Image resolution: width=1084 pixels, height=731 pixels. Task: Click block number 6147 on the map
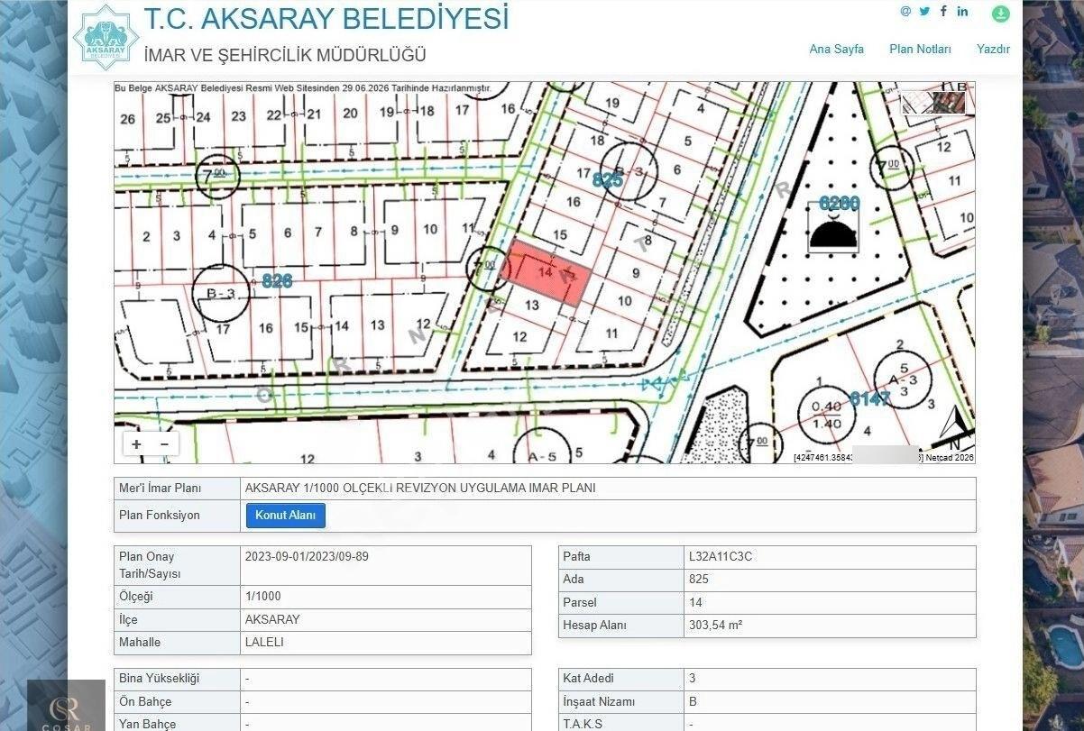(x=869, y=397)
